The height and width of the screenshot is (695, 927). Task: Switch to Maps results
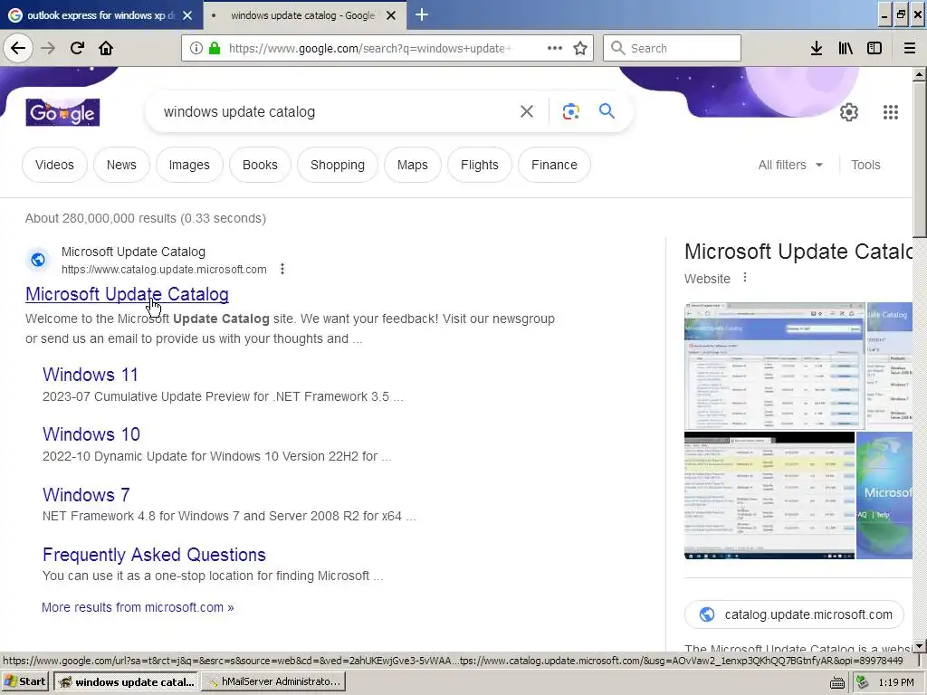412,165
